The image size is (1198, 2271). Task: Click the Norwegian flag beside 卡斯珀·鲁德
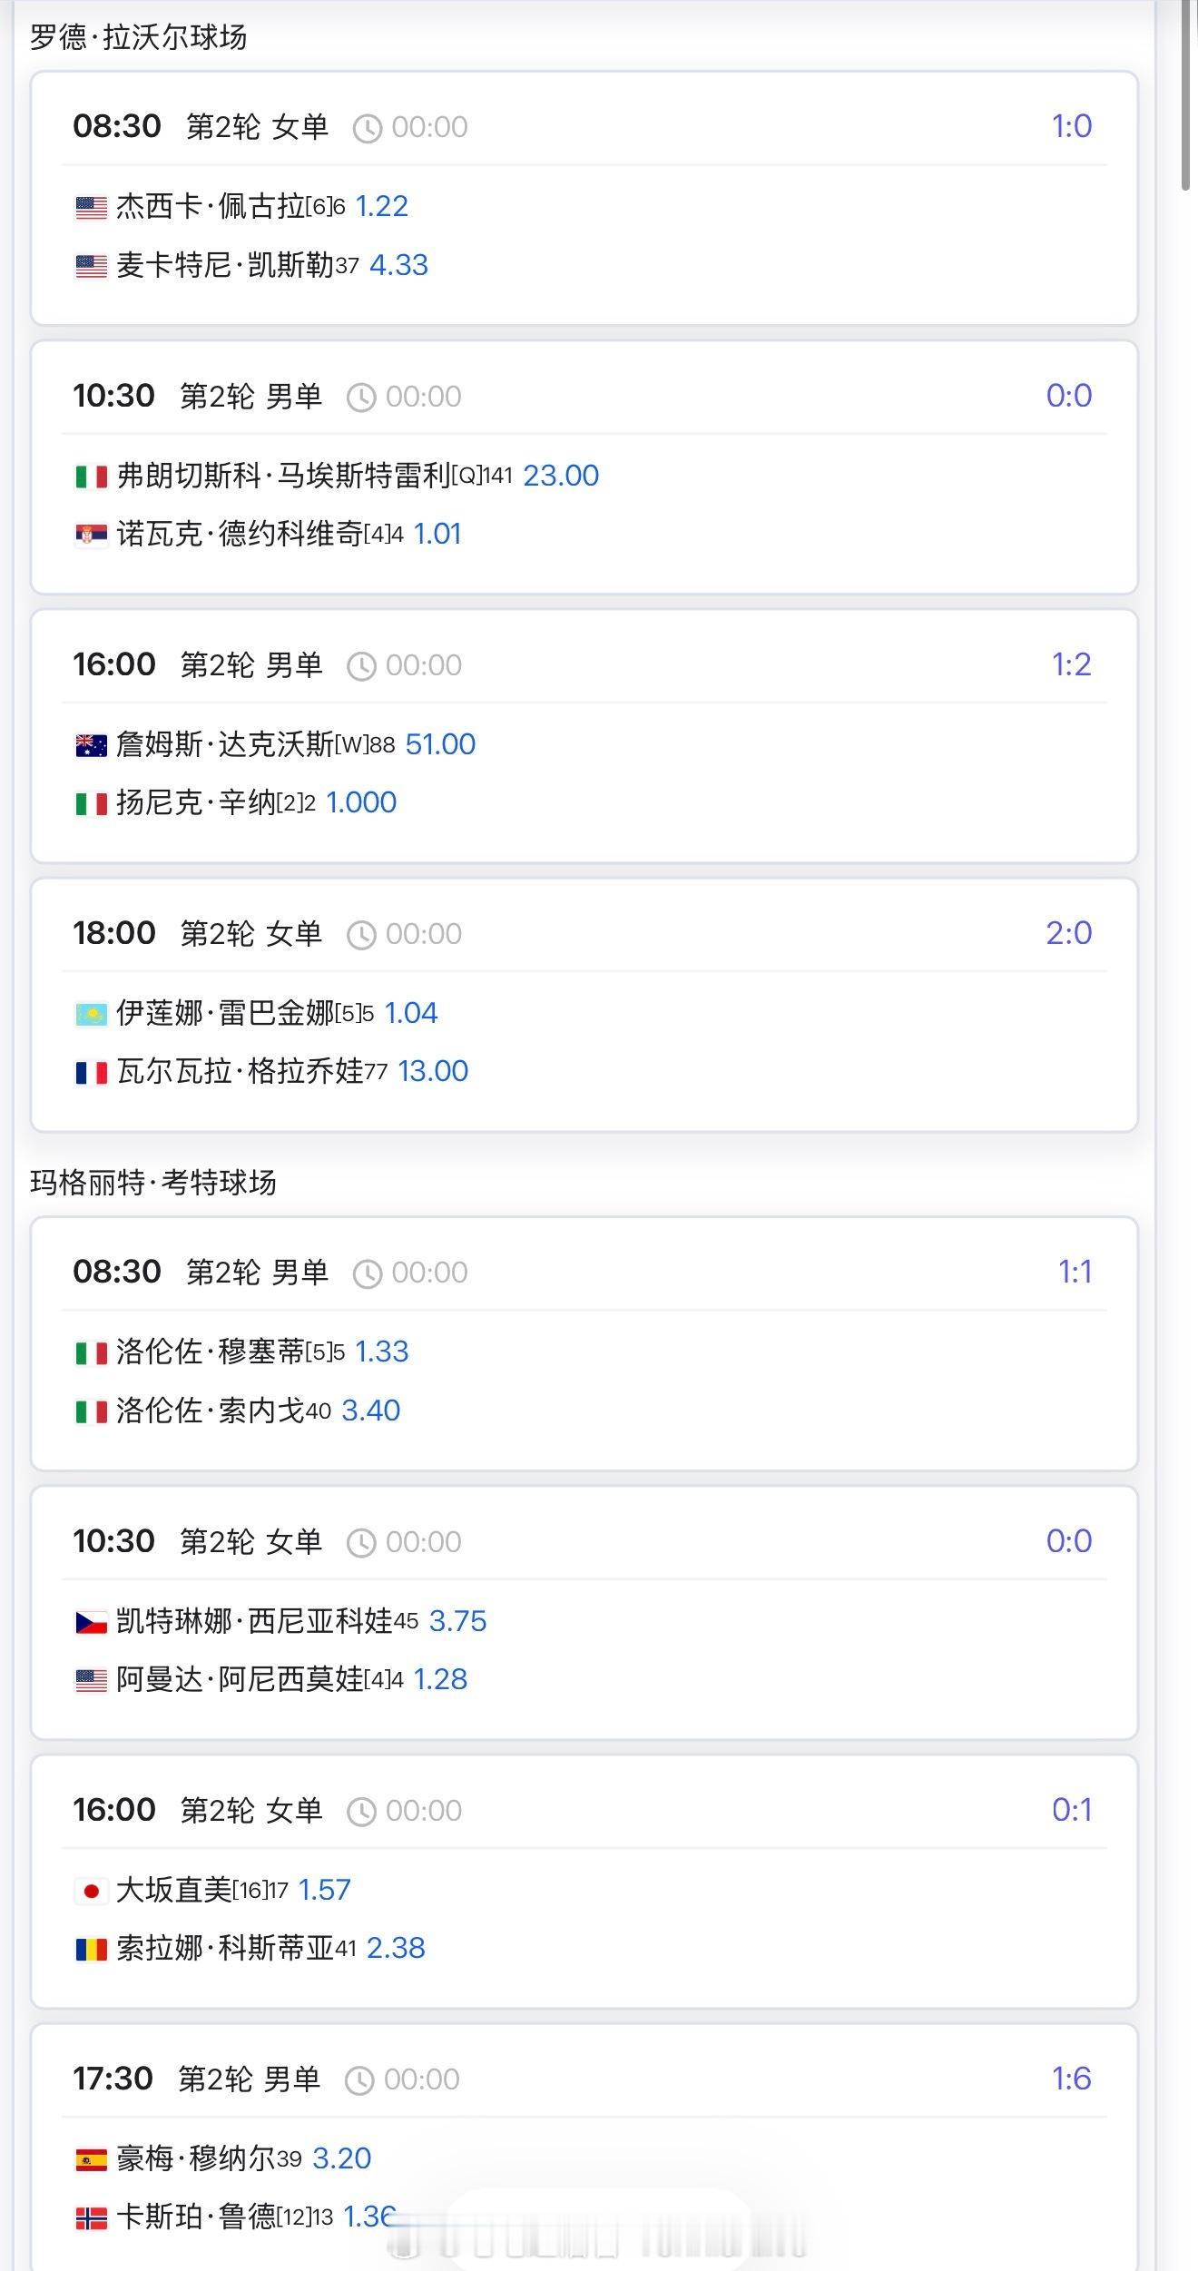point(91,2218)
